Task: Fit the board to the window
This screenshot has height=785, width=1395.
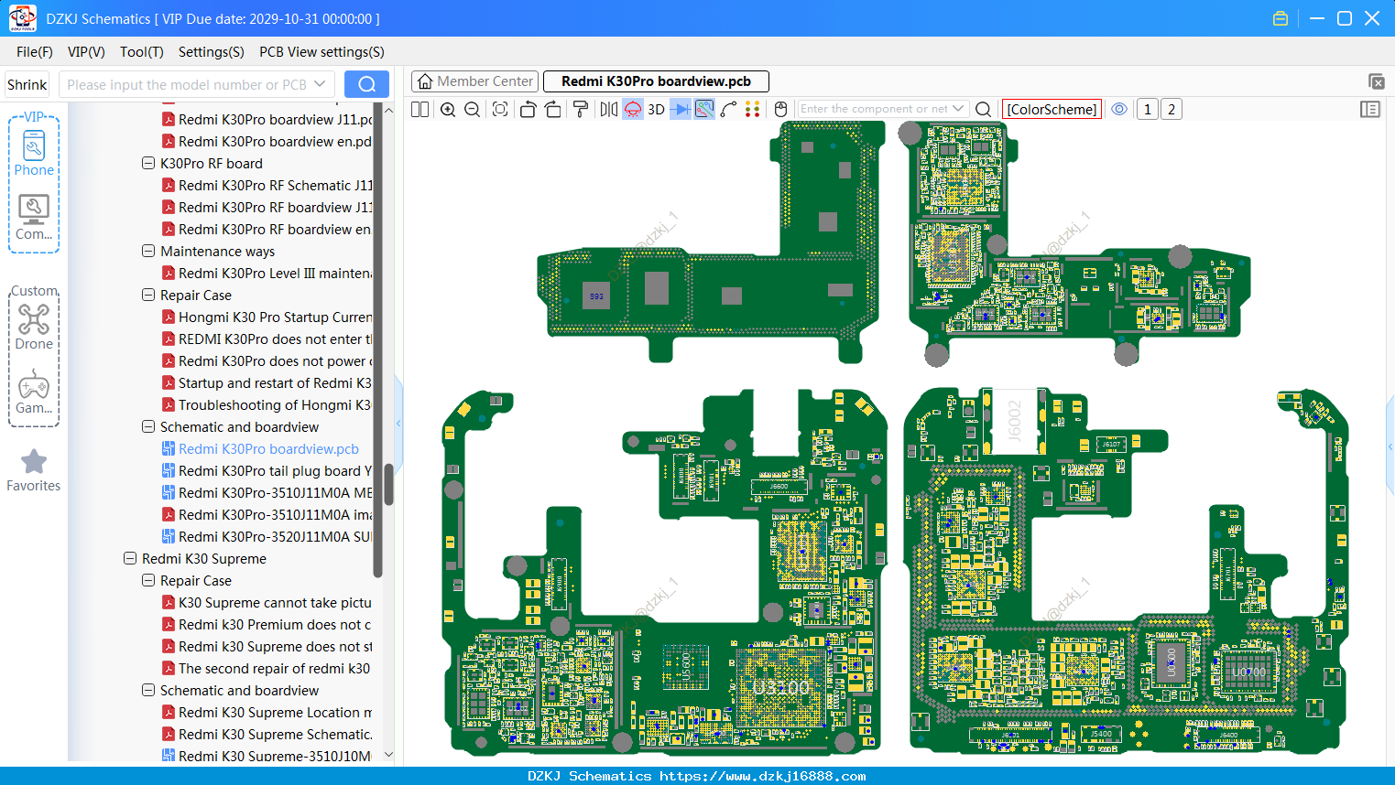Action: click(x=500, y=109)
